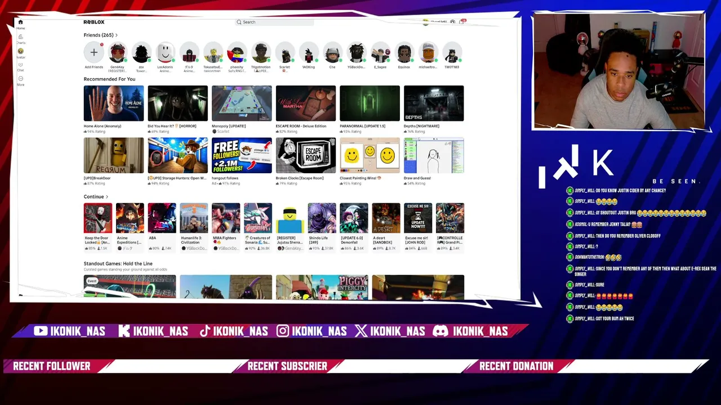The height and width of the screenshot is (405, 721).
Task: Open Equinox friend avatar
Action: click(404, 52)
